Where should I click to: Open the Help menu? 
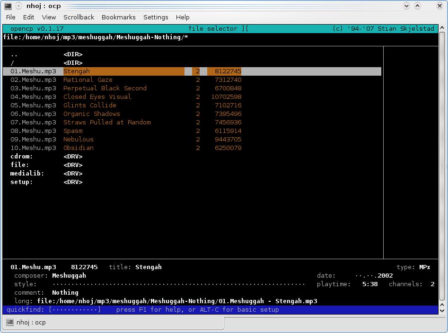pyautogui.click(x=183, y=17)
